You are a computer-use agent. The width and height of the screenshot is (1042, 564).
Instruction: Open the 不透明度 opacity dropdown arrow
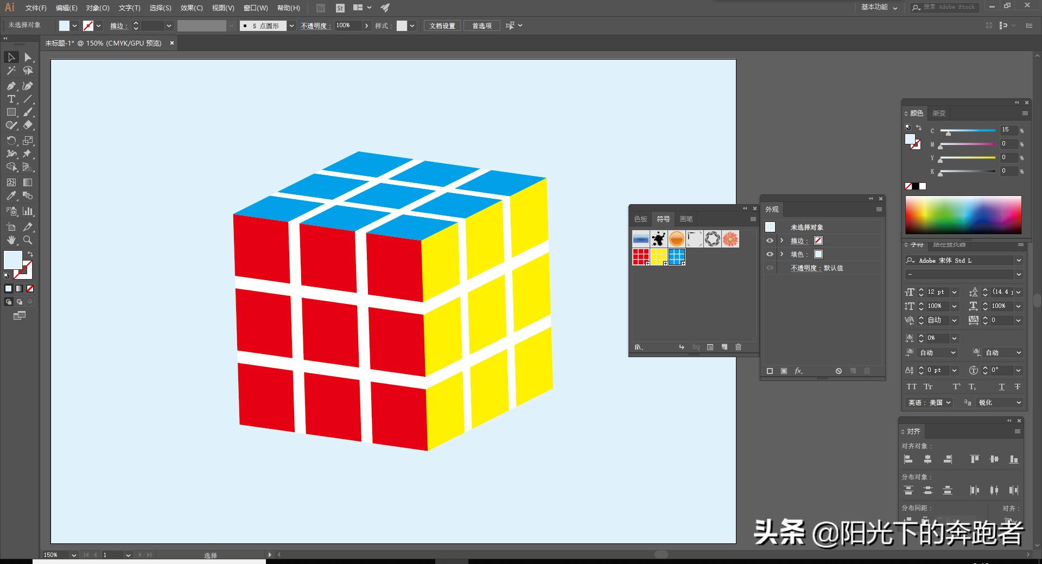click(367, 26)
